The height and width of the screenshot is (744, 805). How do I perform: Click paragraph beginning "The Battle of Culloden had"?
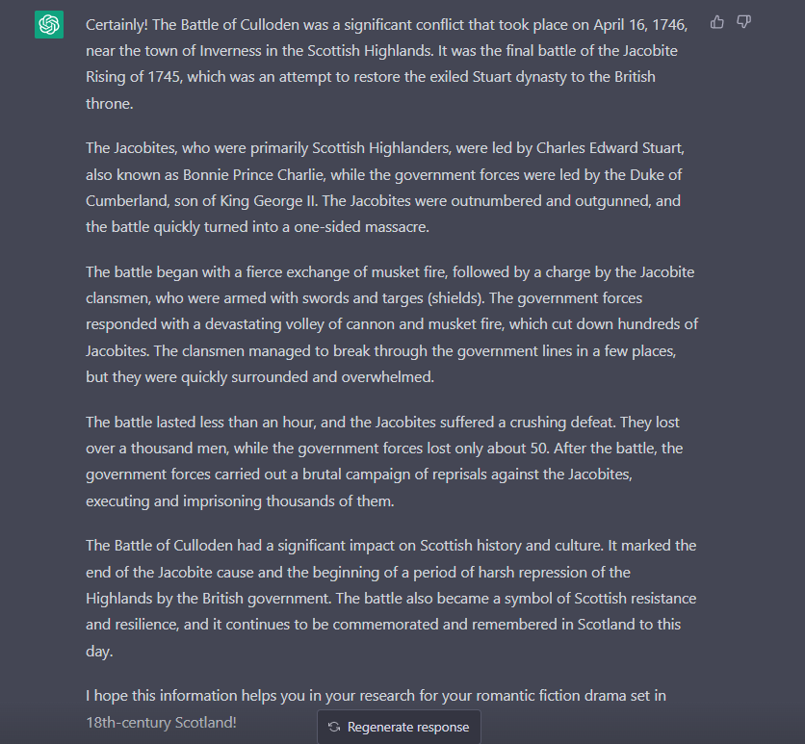(x=391, y=599)
